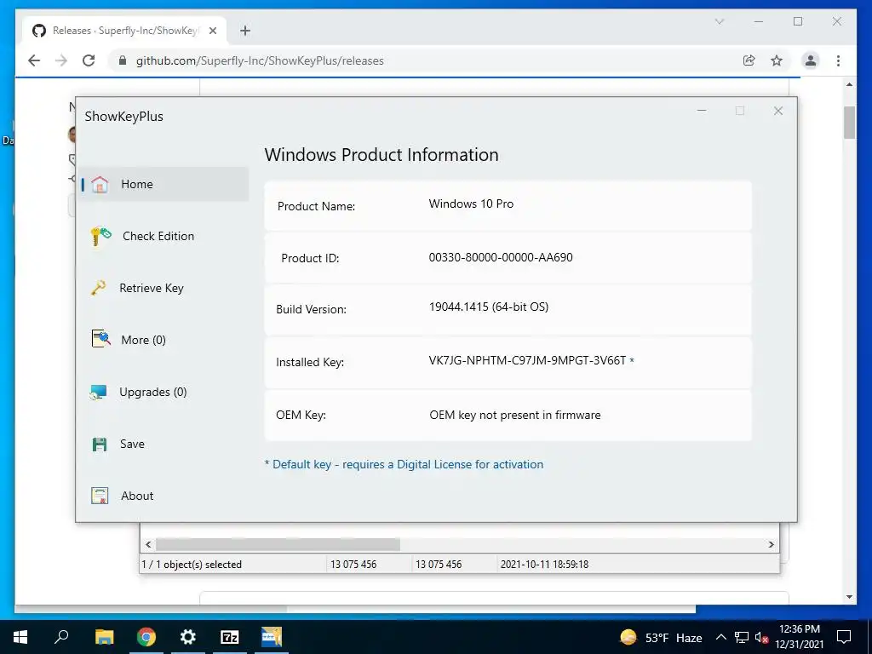872x654 pixels.
Task: Click the installed key VK7JG-NPHTM-C97JM-9MPGT-3V66T
Action: click(527, 360)
